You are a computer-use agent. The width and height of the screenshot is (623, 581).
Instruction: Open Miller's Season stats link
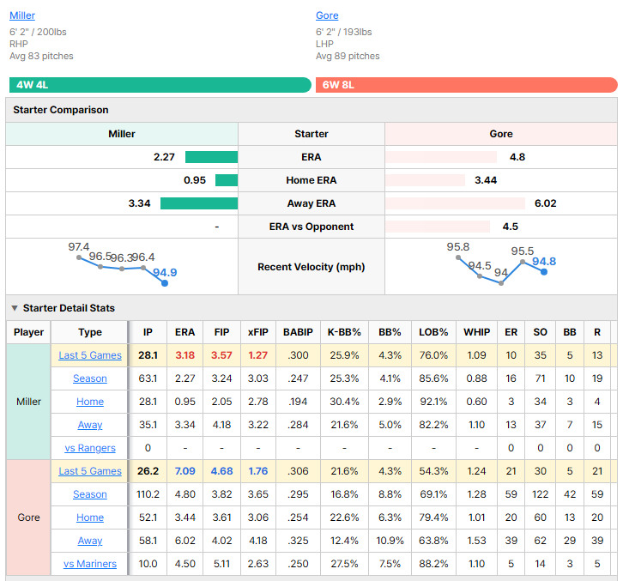(90, 378)
